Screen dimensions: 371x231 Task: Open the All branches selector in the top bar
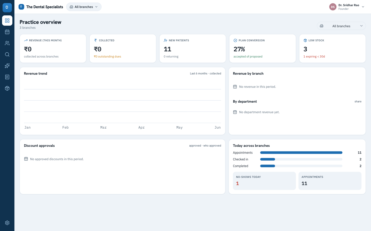pos(84,7)
